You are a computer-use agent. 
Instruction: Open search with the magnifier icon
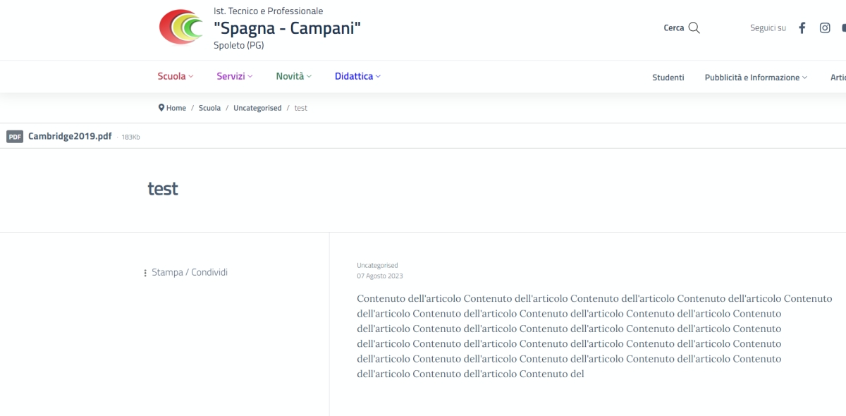point(694,28)
